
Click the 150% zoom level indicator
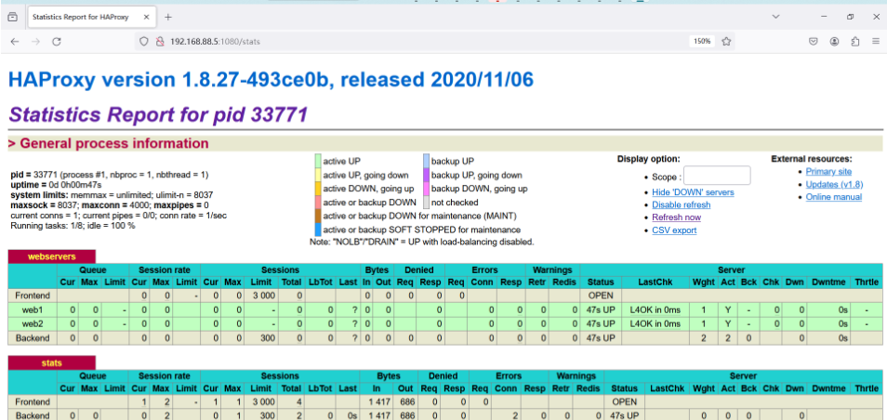[701, 41]
